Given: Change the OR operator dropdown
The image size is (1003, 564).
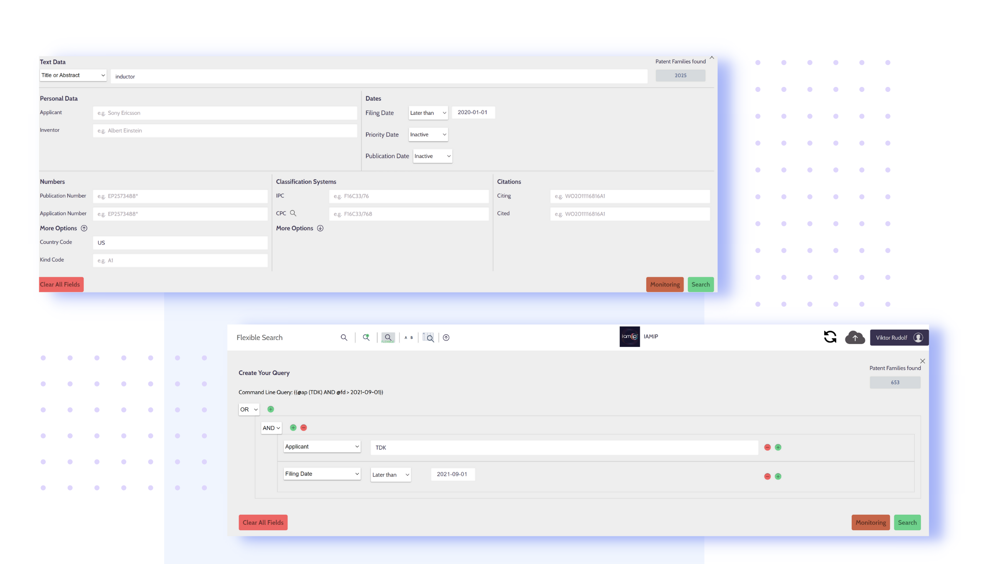Looking at the screenshot, I should coord(249,409).
